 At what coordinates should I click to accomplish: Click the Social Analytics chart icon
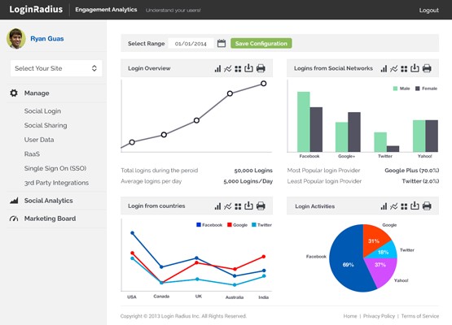14,201
